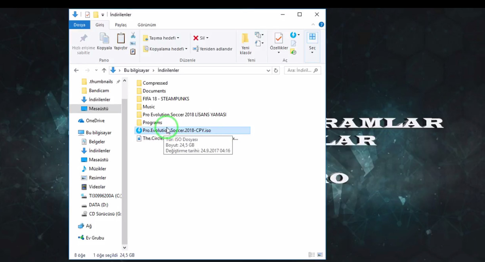Click Bu bilgisayar in address breadcrumb
The width and height of the screenshot is (485, 262).
(x=137, y=70)
